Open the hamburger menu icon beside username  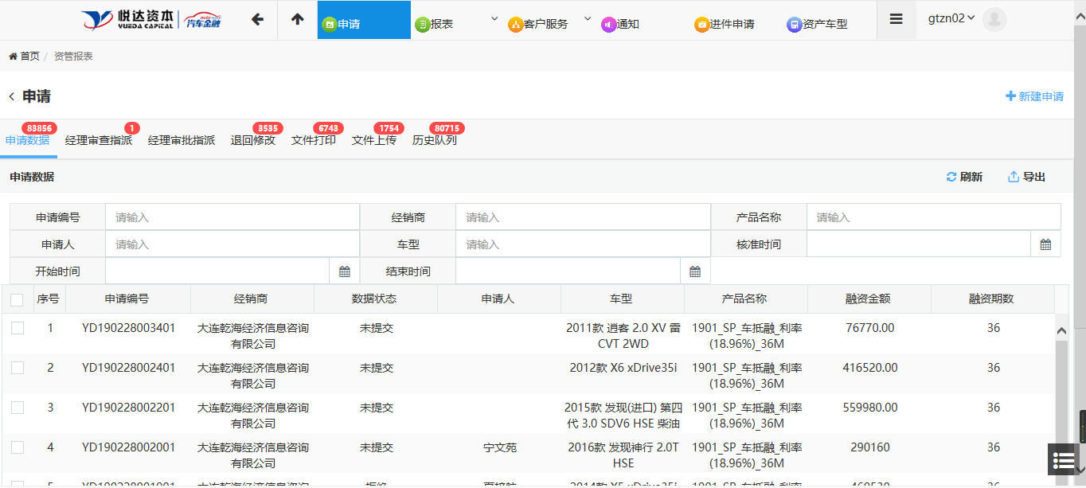pos(896,20)
